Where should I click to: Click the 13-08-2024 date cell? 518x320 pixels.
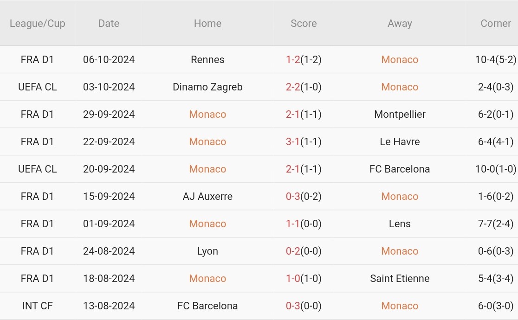point(109,306)
